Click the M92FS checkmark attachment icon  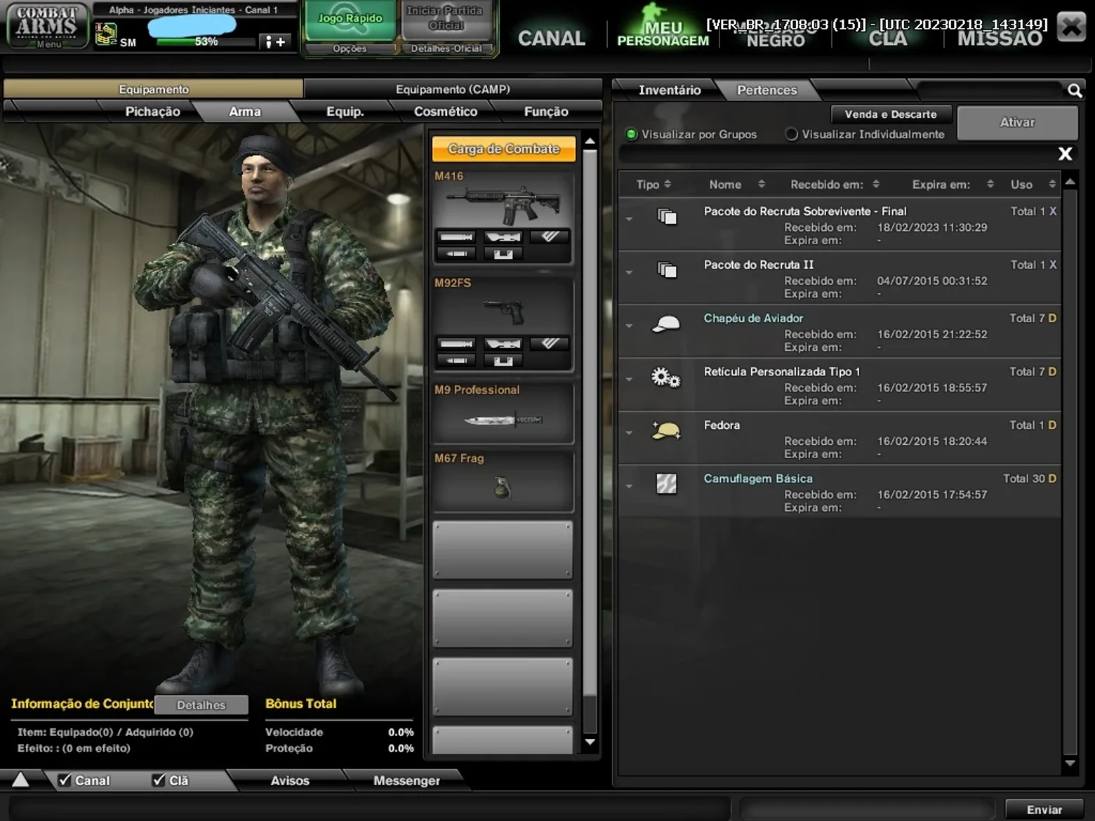coord(550,344)
